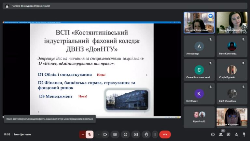
Task: Click the red 'Нова!' label next to D3
Action: coord(83,96)
